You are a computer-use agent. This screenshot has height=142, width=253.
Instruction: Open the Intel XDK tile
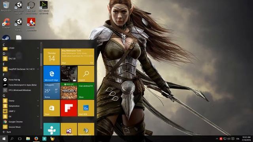[86, 108]
